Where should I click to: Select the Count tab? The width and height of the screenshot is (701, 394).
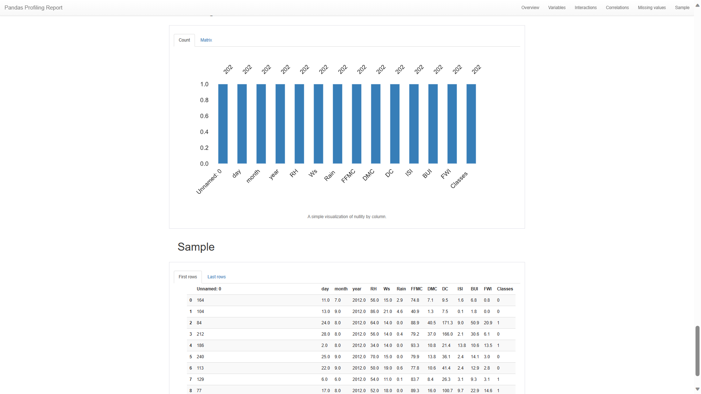pos(184,40)
